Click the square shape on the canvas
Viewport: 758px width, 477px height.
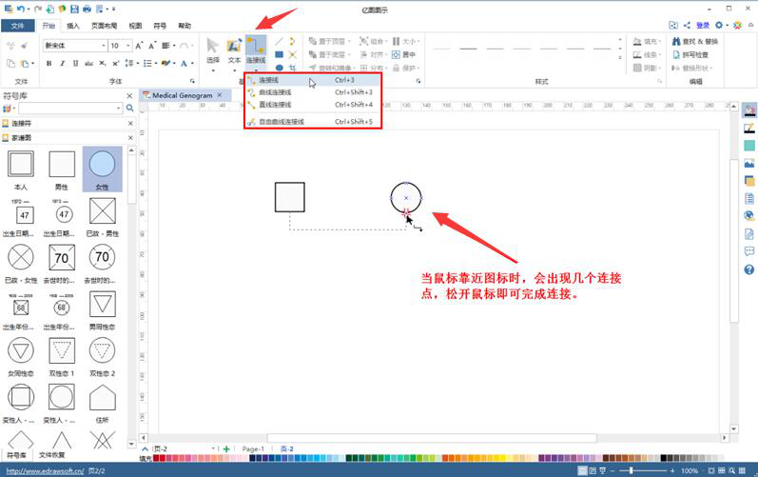pos(289,197)
